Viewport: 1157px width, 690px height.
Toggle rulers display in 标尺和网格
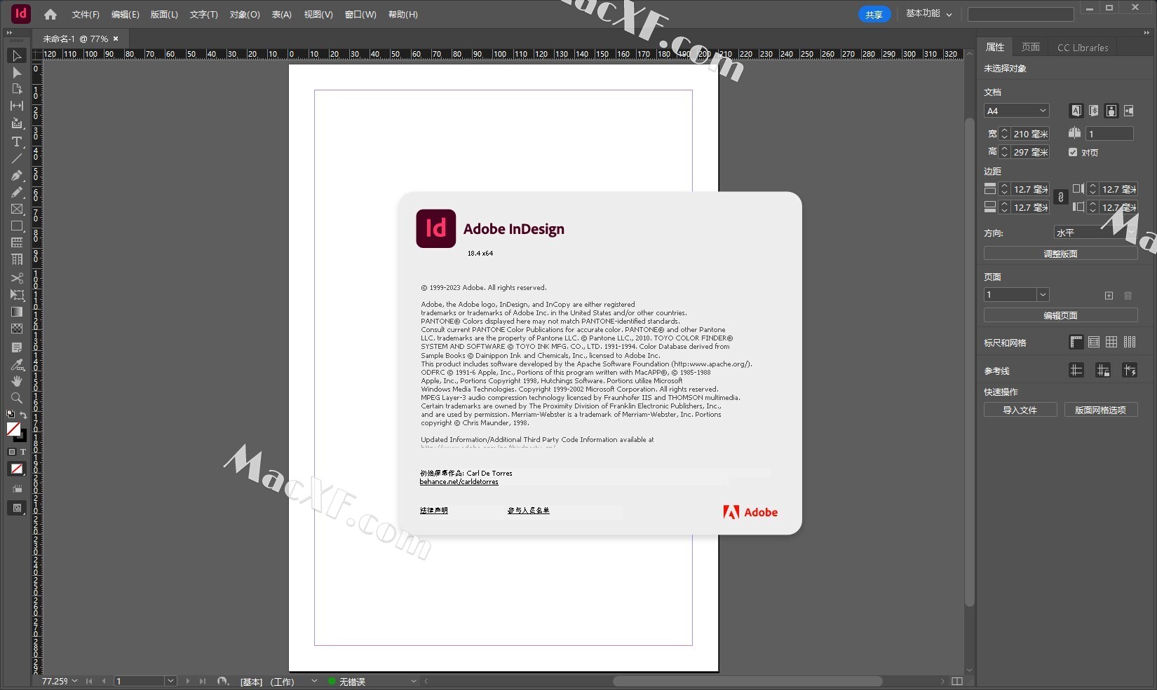coord(1076,342)
